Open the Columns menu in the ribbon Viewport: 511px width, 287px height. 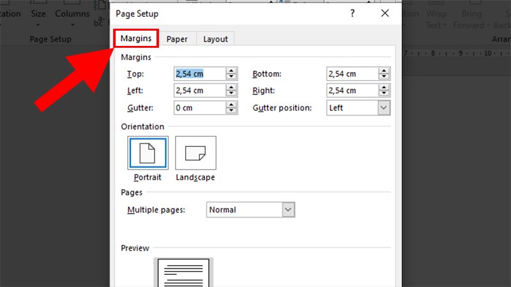[72, 15]
